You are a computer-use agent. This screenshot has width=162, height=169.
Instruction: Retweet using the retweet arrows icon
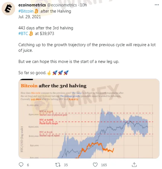point(58,165)
